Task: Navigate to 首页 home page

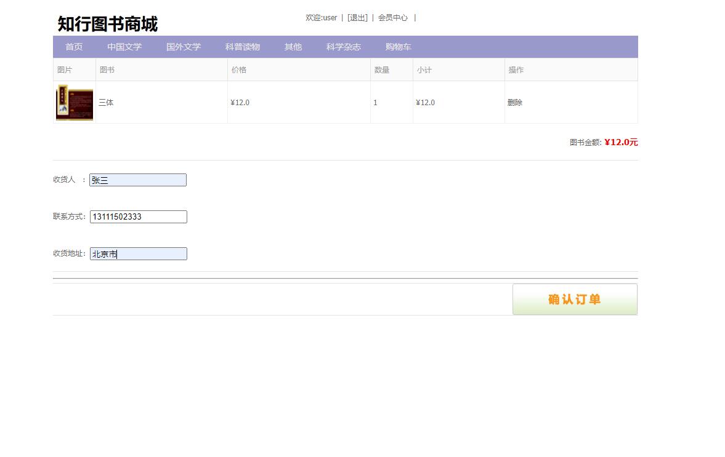Action: 73,47
